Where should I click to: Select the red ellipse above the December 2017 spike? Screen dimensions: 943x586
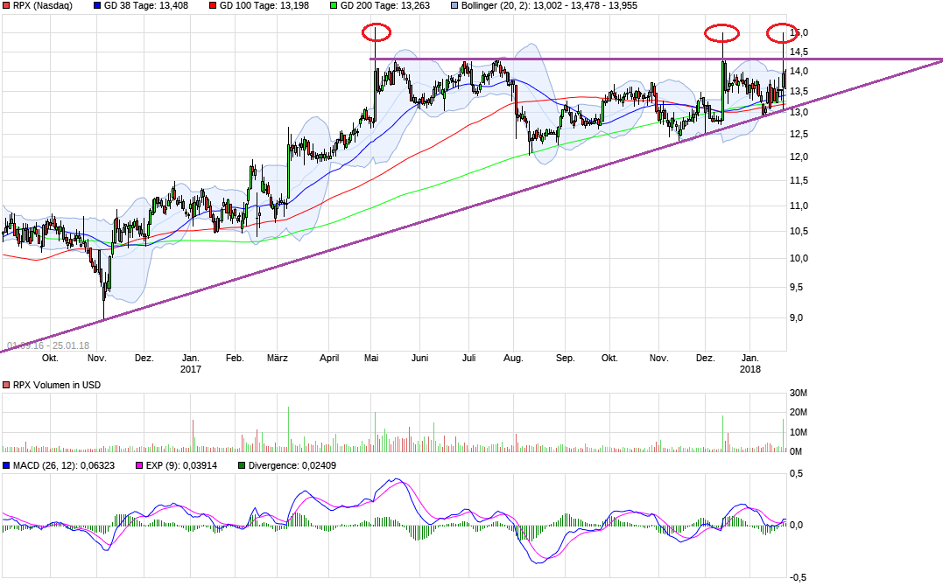point(722,34)
